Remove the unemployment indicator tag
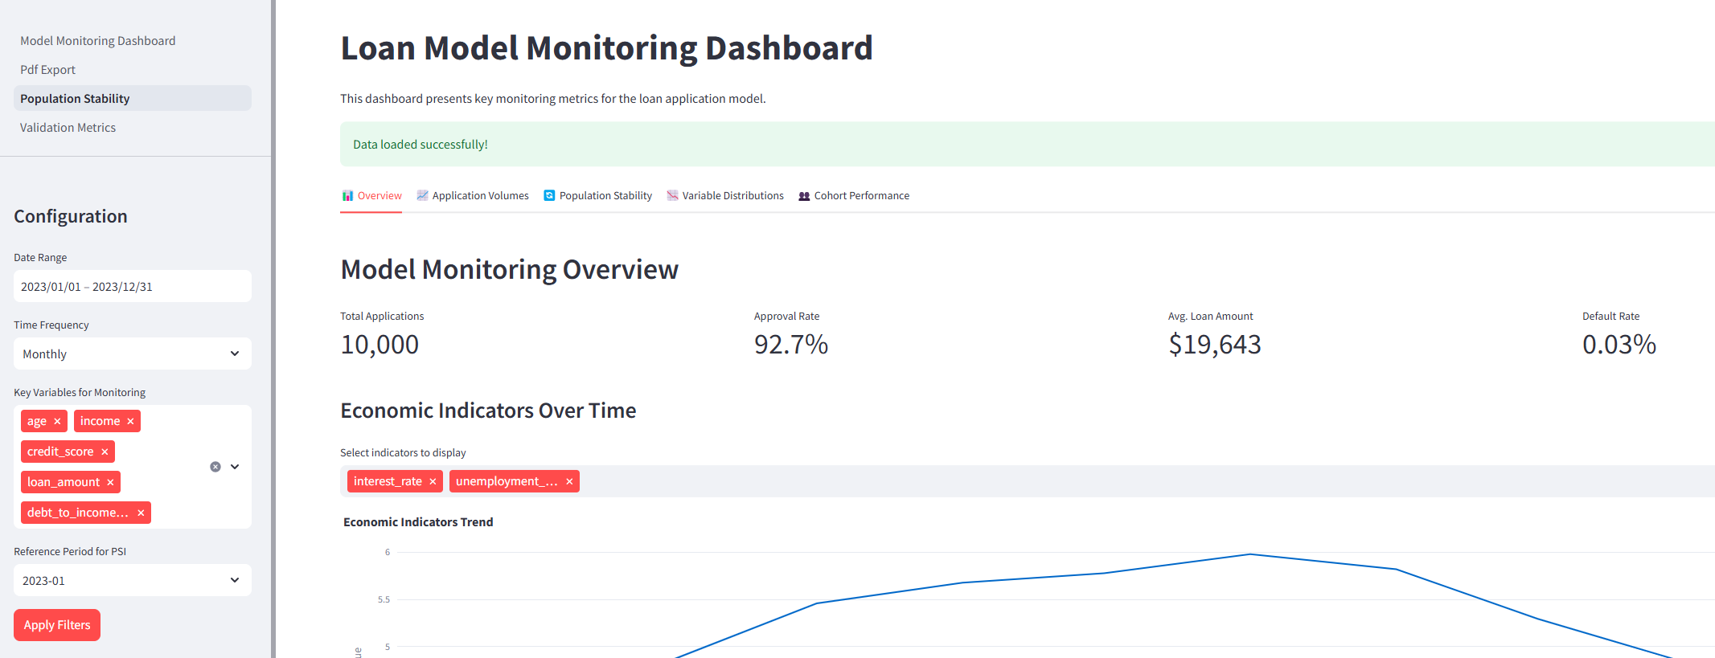This screenshot has width=1715, height=658. tap(569, 482)
